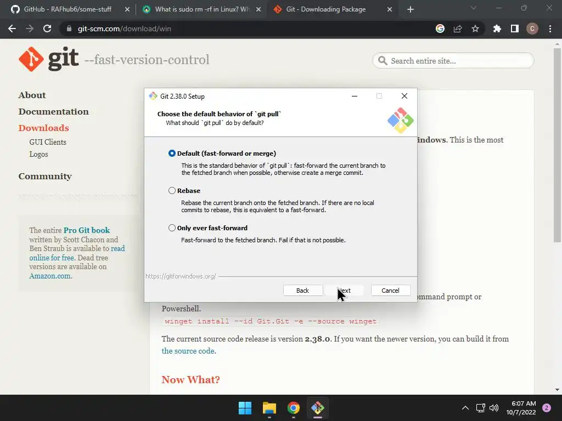
Task: Click the git logo in page header
Action: (49, 59)
